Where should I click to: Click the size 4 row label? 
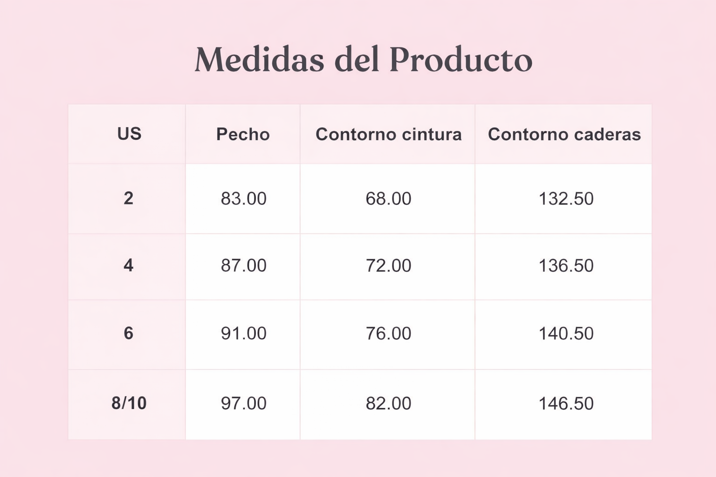point(129,266)
